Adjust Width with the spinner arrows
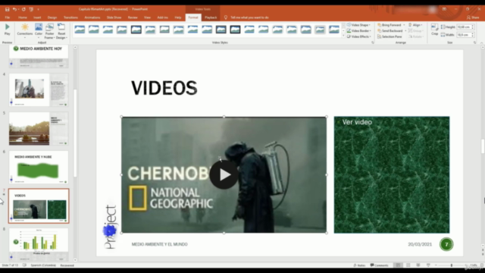This screenshot has width=485, height=273. pos(473,35)
